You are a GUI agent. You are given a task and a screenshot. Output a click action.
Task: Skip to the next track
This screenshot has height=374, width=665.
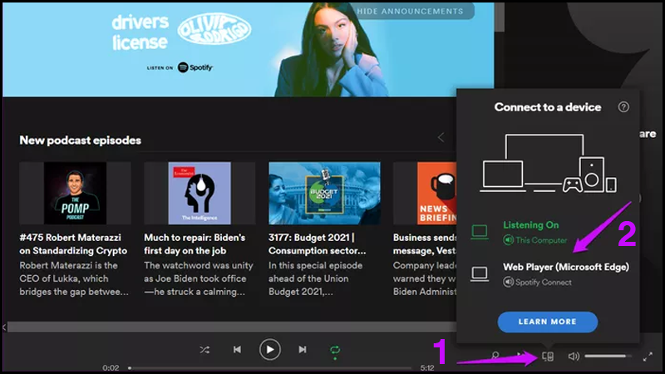click(303, 350)
